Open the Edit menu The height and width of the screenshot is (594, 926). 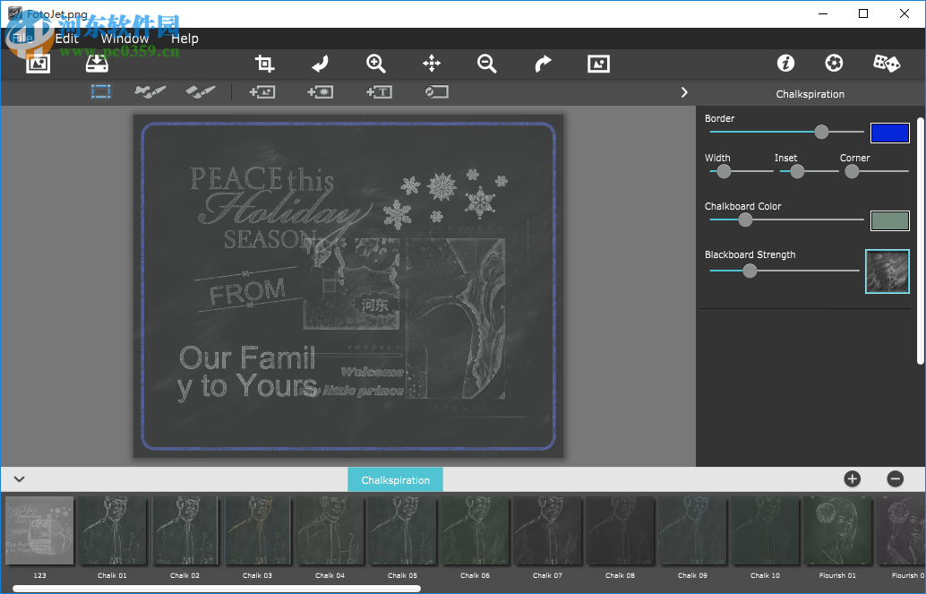[66, 39]
